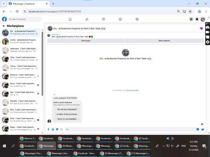Image resolution: width=210 pixels, height=157 pixels.
Task: Click the chat list scrollbar
Action: click(x=42, y=64)
